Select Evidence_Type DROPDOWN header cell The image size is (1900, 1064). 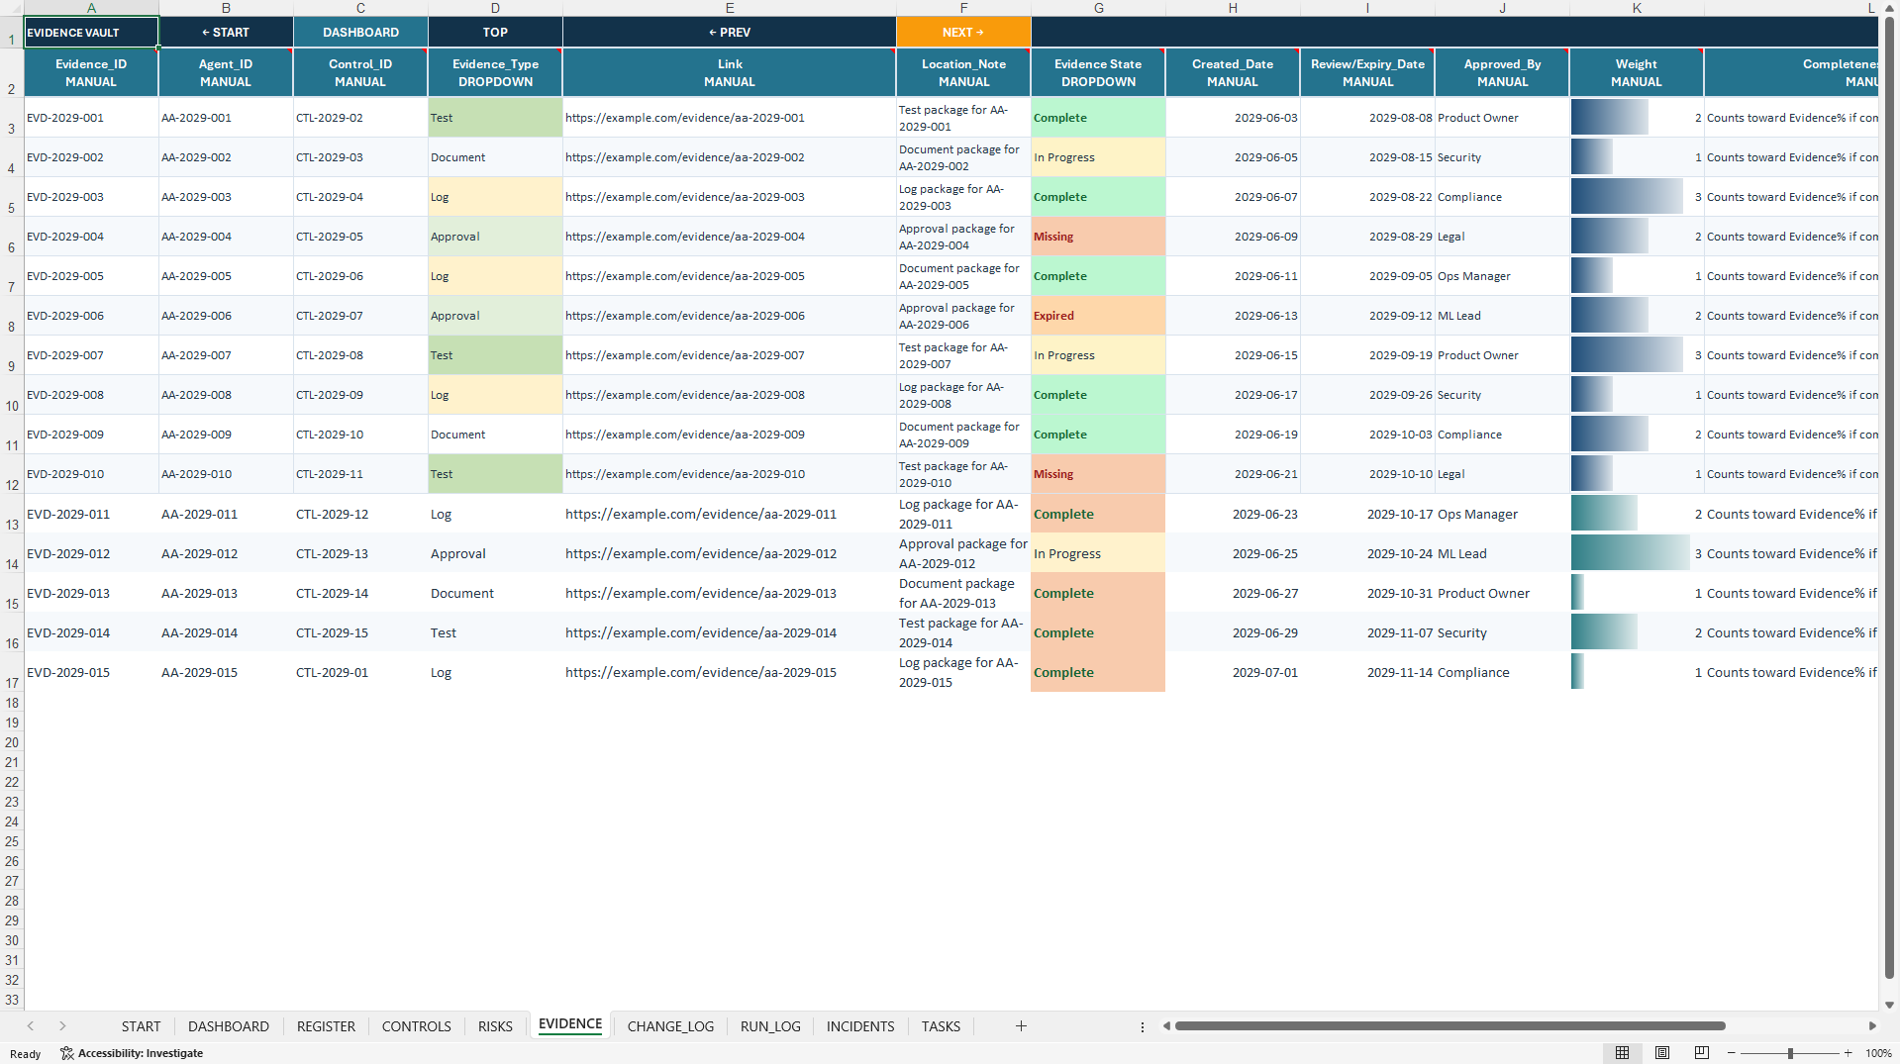pyautogui.click(x=495, y=72)
